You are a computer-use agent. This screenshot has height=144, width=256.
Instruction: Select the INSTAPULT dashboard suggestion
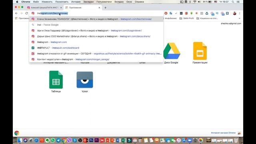point(96,48)
